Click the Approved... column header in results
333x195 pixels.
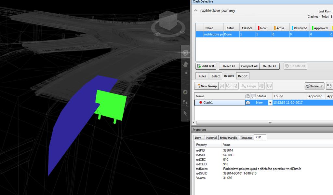point(316,96)
